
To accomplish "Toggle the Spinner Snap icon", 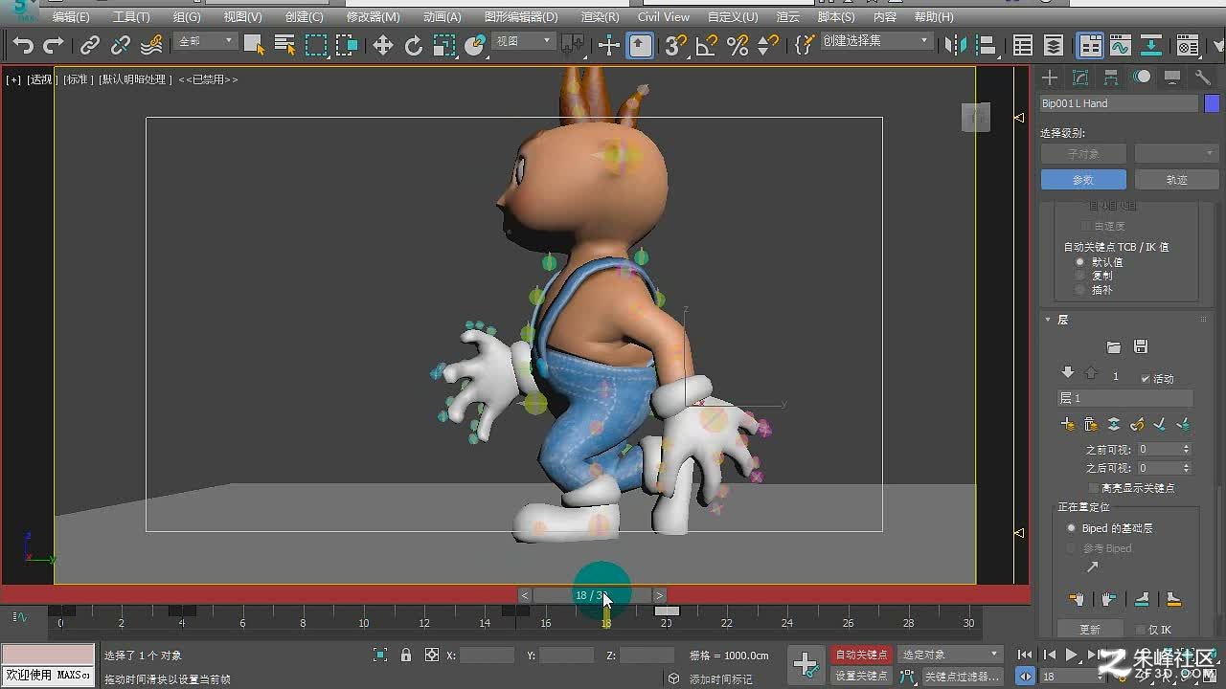I will [768, 45].
